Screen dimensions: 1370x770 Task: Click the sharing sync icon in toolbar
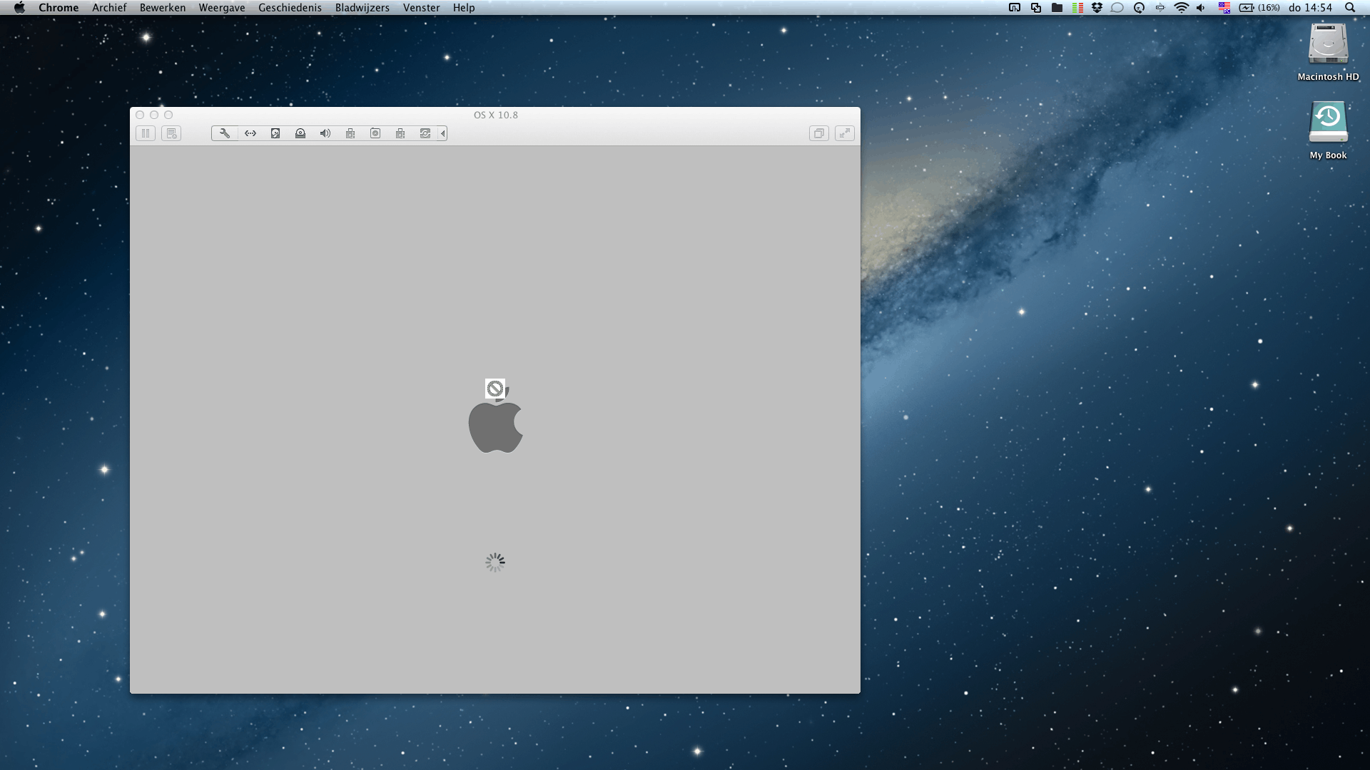(425, 133)
